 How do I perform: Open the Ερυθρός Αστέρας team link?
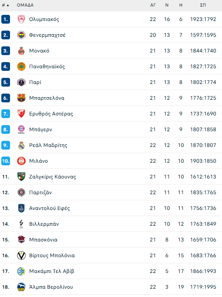coord(51,114)
